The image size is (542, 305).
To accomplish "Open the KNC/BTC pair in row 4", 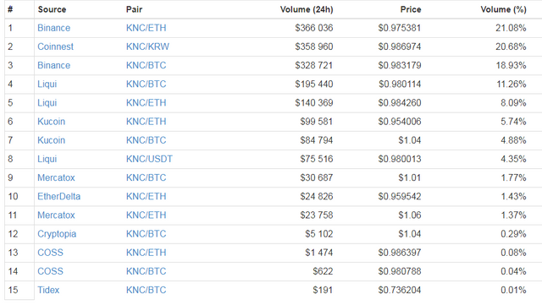I will [x=146, y=84].
